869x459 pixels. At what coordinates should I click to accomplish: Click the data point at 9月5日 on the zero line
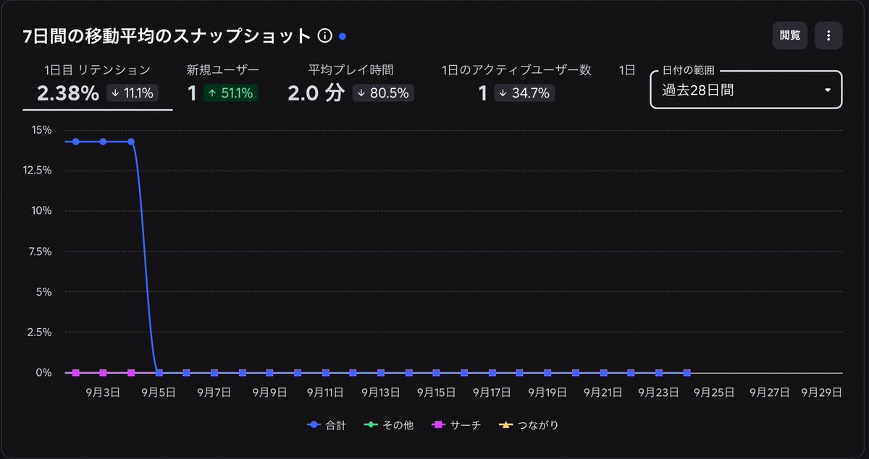click(x=159, y=373)
